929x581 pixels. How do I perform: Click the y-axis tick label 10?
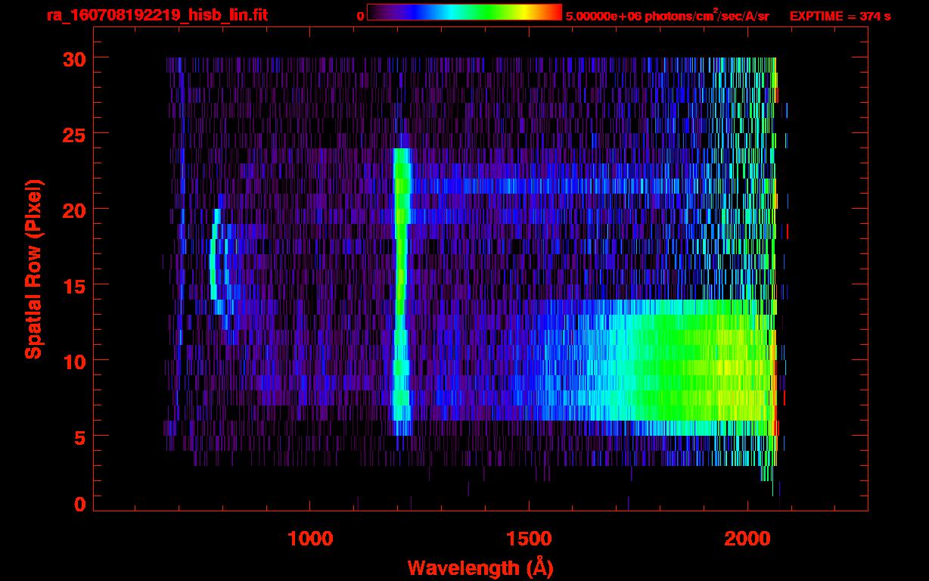click(73, 361)
